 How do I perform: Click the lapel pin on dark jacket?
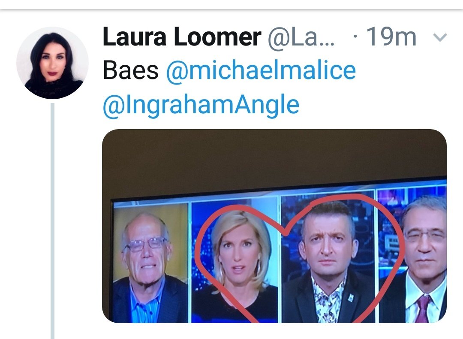click(351, 298)
